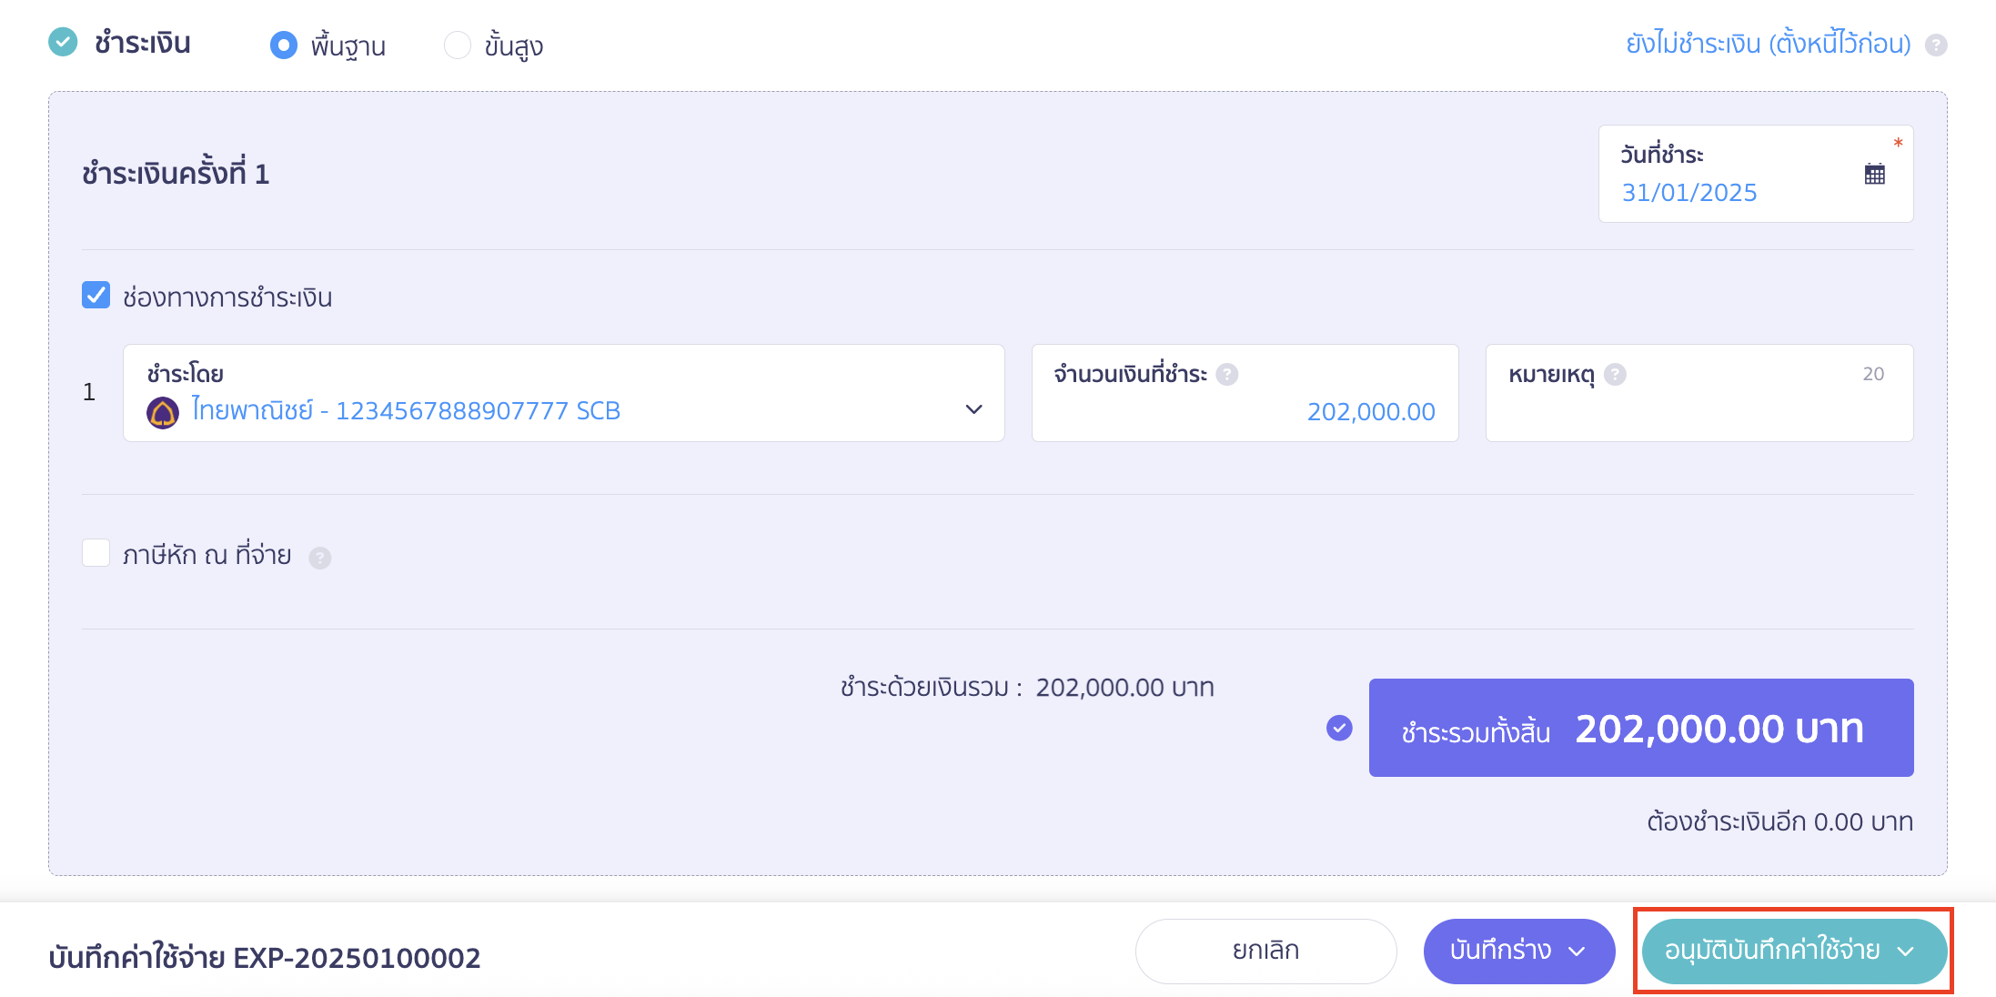
Task: Expand the บันทึกร่าง button arrow
Action: coord(1577,952)
